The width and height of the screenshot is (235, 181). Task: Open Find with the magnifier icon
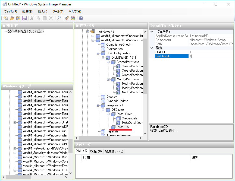[59, 18]
